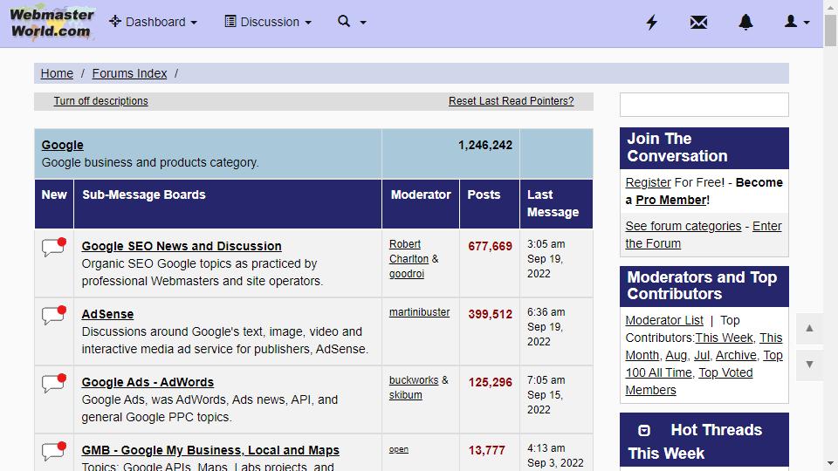
Task: Click post count 399,512
Action: pyautogui.click(x=490, y=315)
